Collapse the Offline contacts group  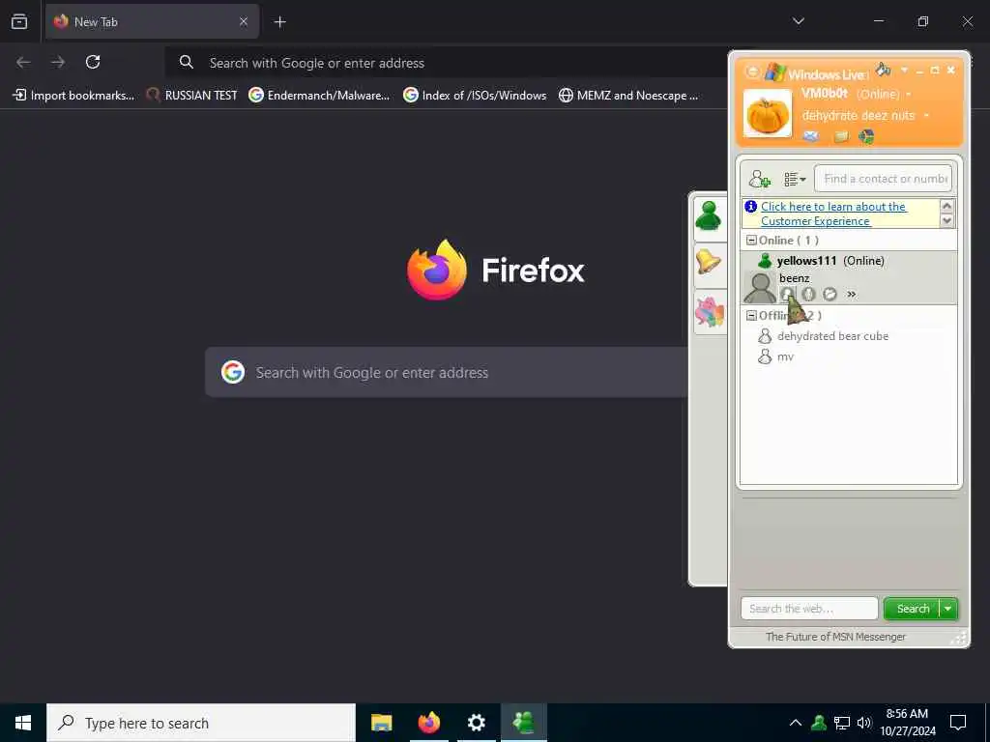[751, 316]
